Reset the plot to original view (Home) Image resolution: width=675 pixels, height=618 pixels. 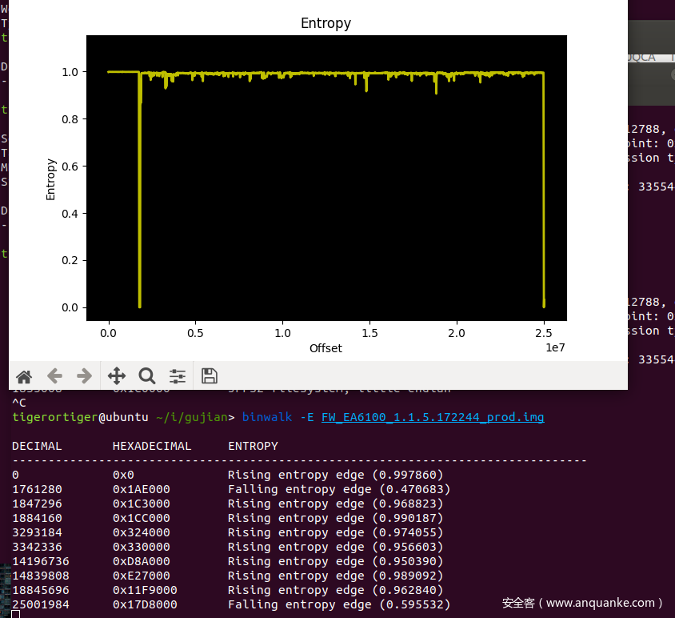pos(24,376)
